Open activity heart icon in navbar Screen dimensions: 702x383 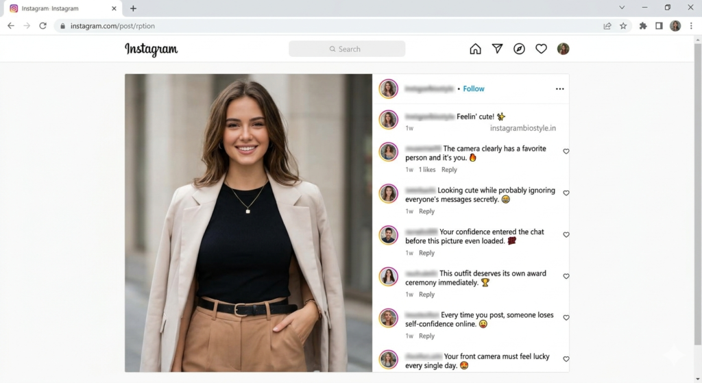pos(542,49)
